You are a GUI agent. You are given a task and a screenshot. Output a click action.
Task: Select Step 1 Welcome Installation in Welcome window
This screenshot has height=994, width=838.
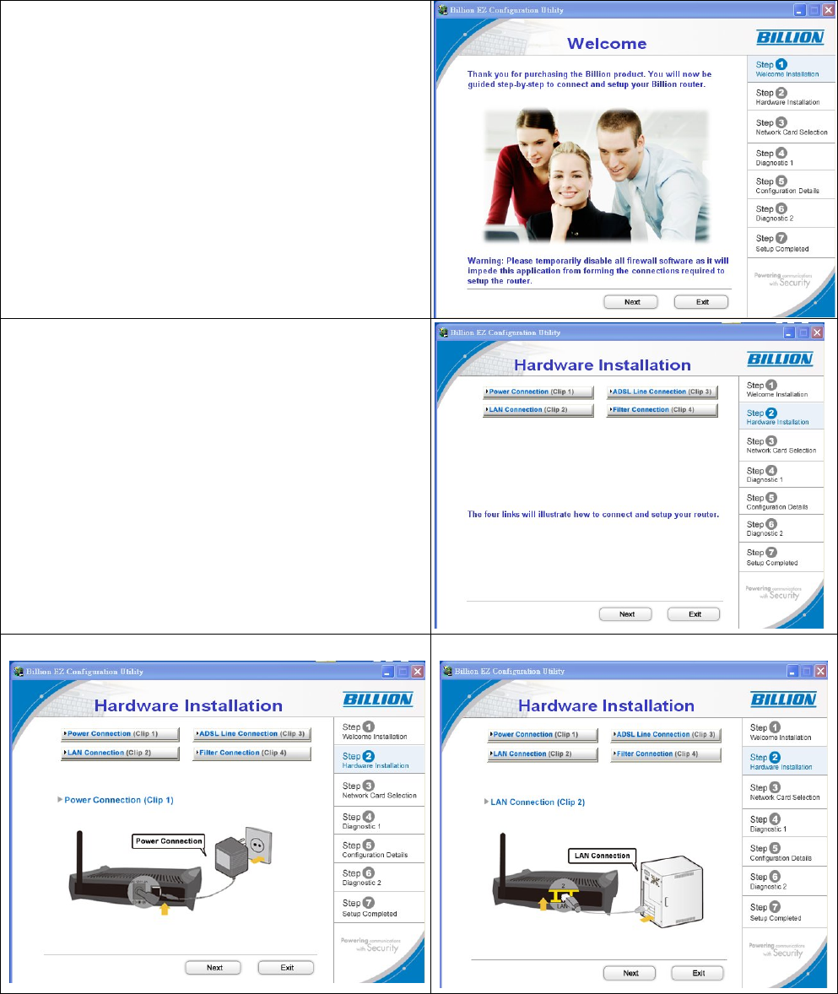pos(791,68)
